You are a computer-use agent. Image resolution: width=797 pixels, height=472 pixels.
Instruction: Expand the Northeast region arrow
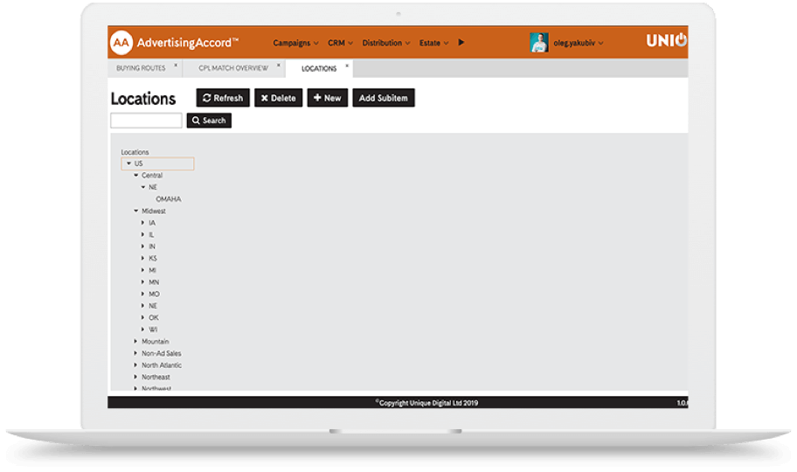(x=135, y=377)
